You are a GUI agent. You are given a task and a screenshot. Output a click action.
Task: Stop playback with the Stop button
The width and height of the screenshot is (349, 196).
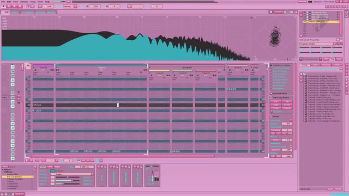pyautogui.click(x=15, y=7)
